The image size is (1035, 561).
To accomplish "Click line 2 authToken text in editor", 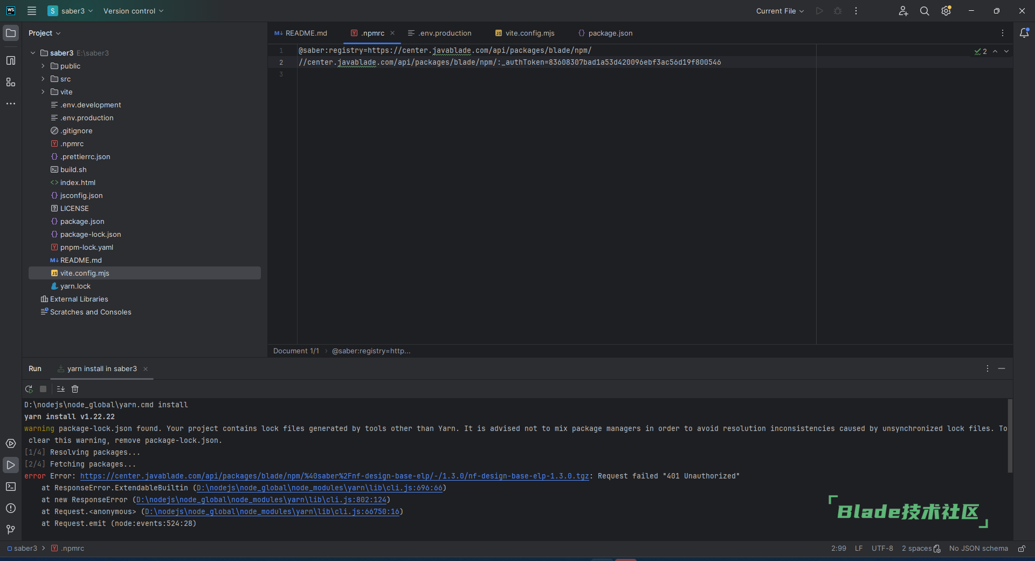I will (611, 62).
